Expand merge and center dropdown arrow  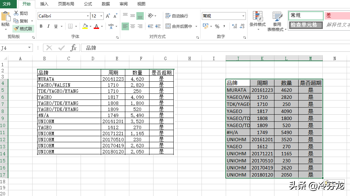click(196, 26)
